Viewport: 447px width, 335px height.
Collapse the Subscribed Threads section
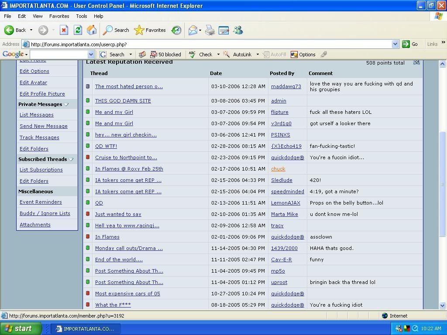(x=71, y=159)
